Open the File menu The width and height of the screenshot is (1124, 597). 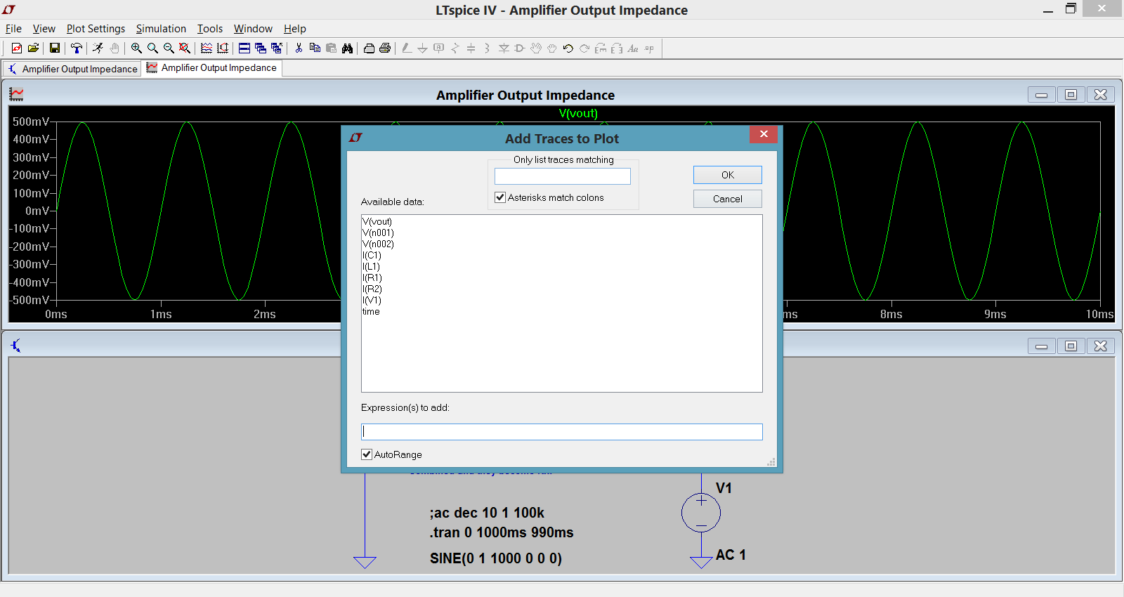[x=13, y=29]
